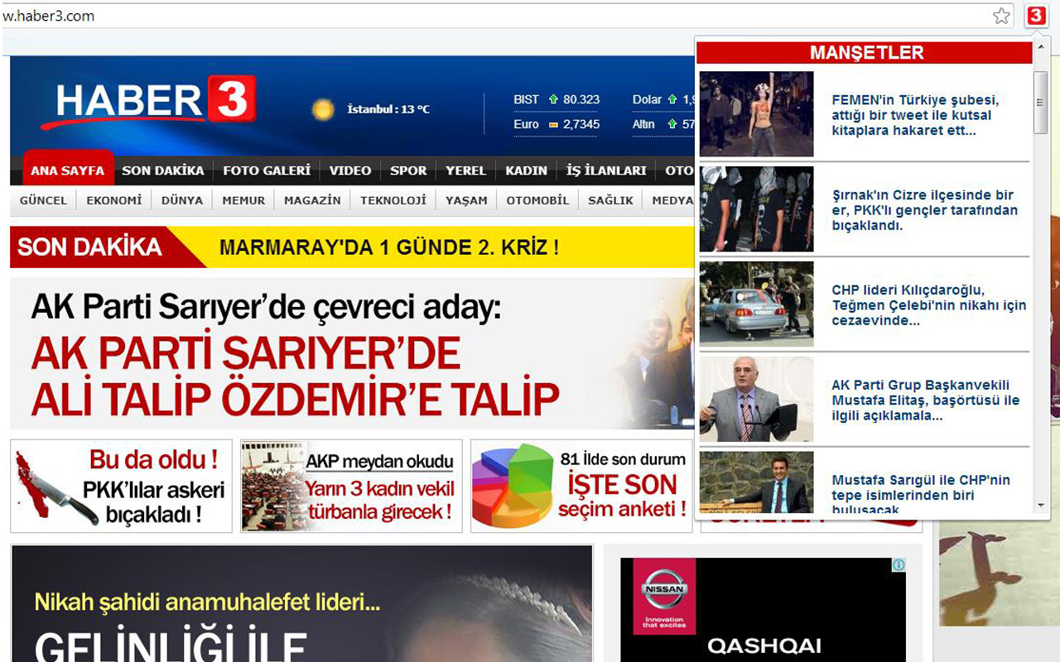This screenshot has height=662, width=1060.
Task: Open the SON DAKİKA menu item
Action: click(163, 170)
